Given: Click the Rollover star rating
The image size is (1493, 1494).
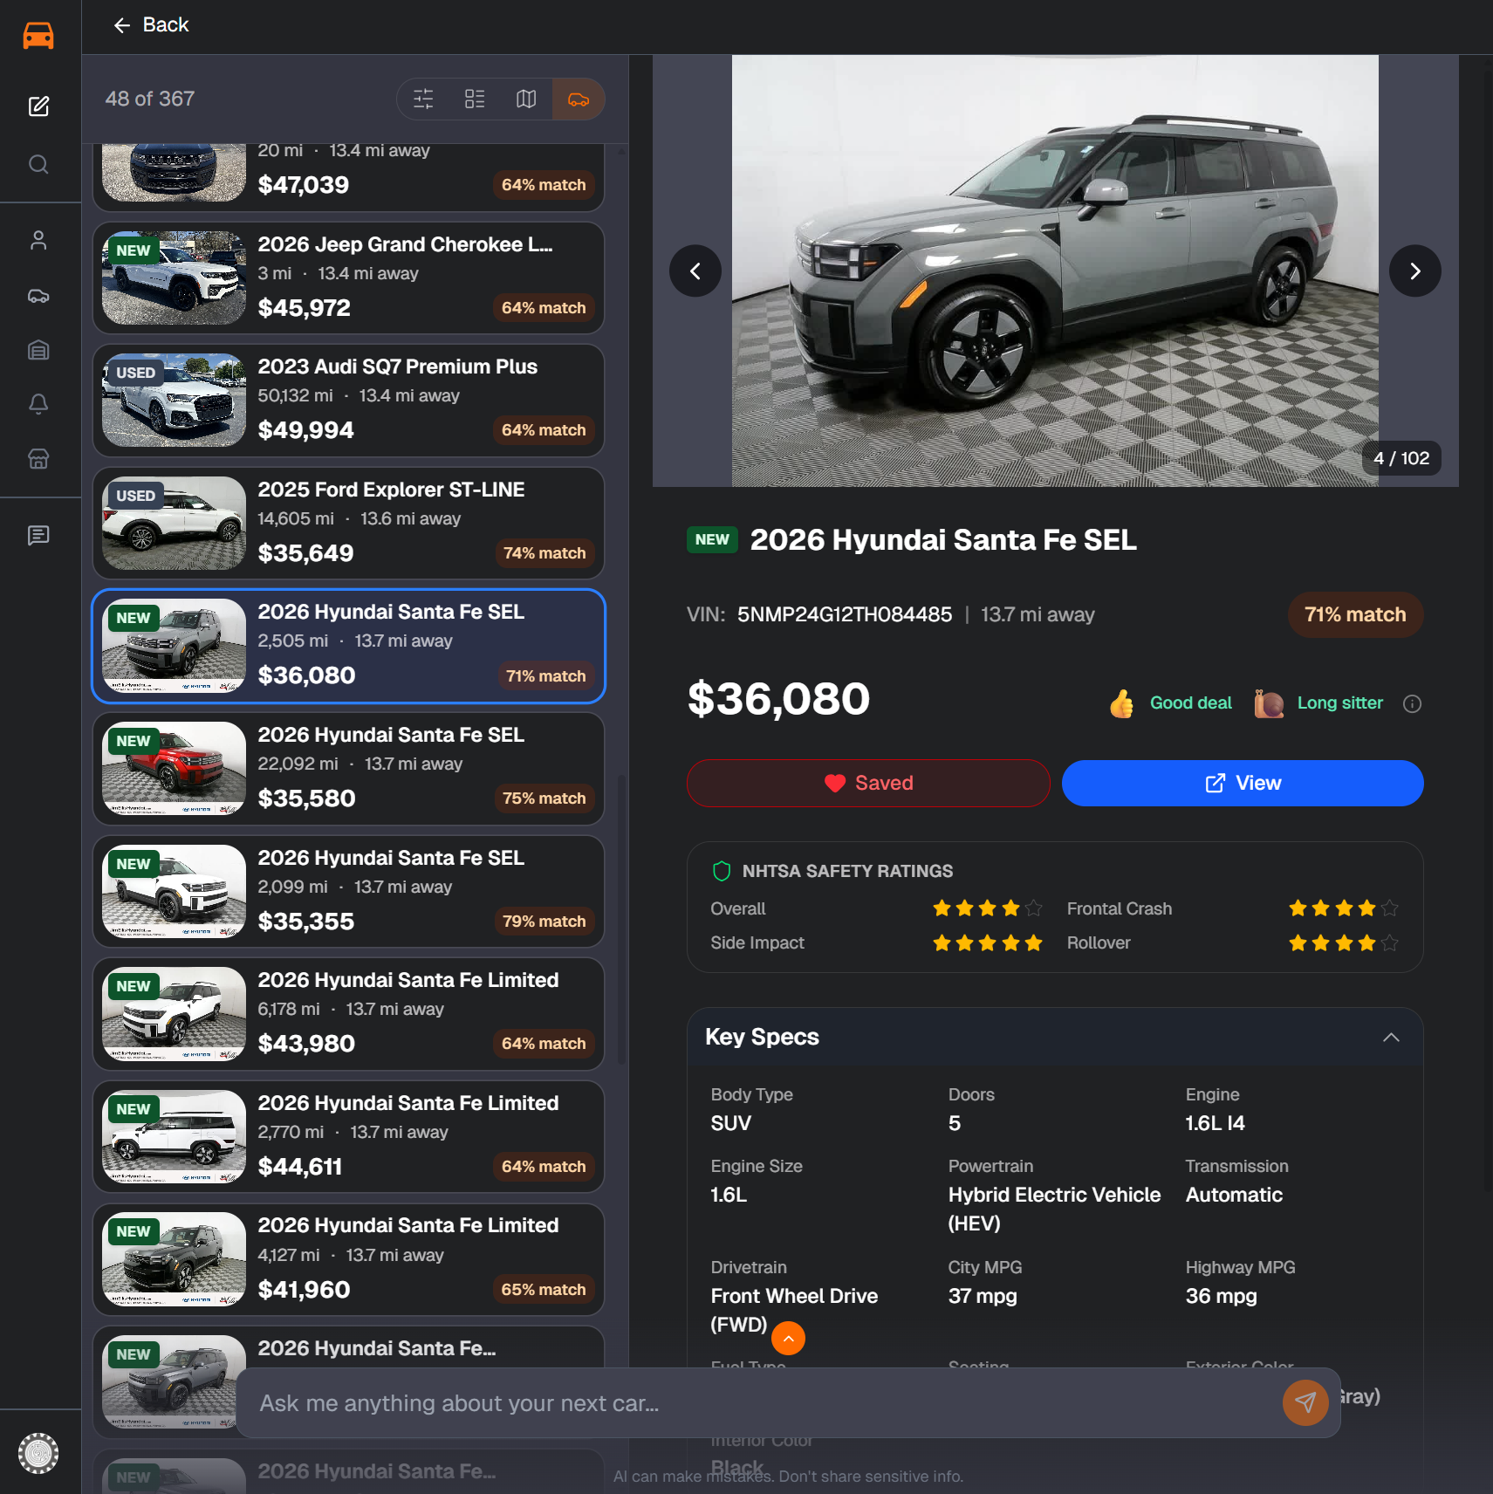Looking at the screenshot, I should click(x=1344, y=943).
